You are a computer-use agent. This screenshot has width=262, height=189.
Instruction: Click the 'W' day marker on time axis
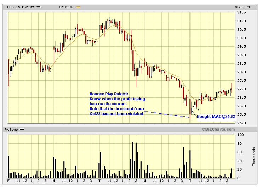[145, 181]
